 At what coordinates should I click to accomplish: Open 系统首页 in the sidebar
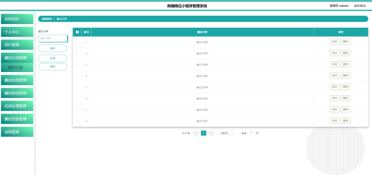click(17, 19)
